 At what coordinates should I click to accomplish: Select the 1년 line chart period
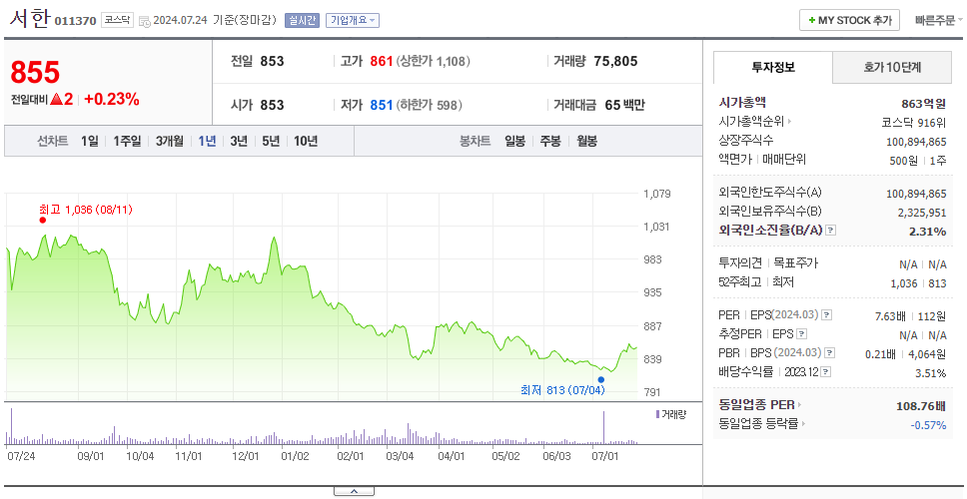pos(207,141)
